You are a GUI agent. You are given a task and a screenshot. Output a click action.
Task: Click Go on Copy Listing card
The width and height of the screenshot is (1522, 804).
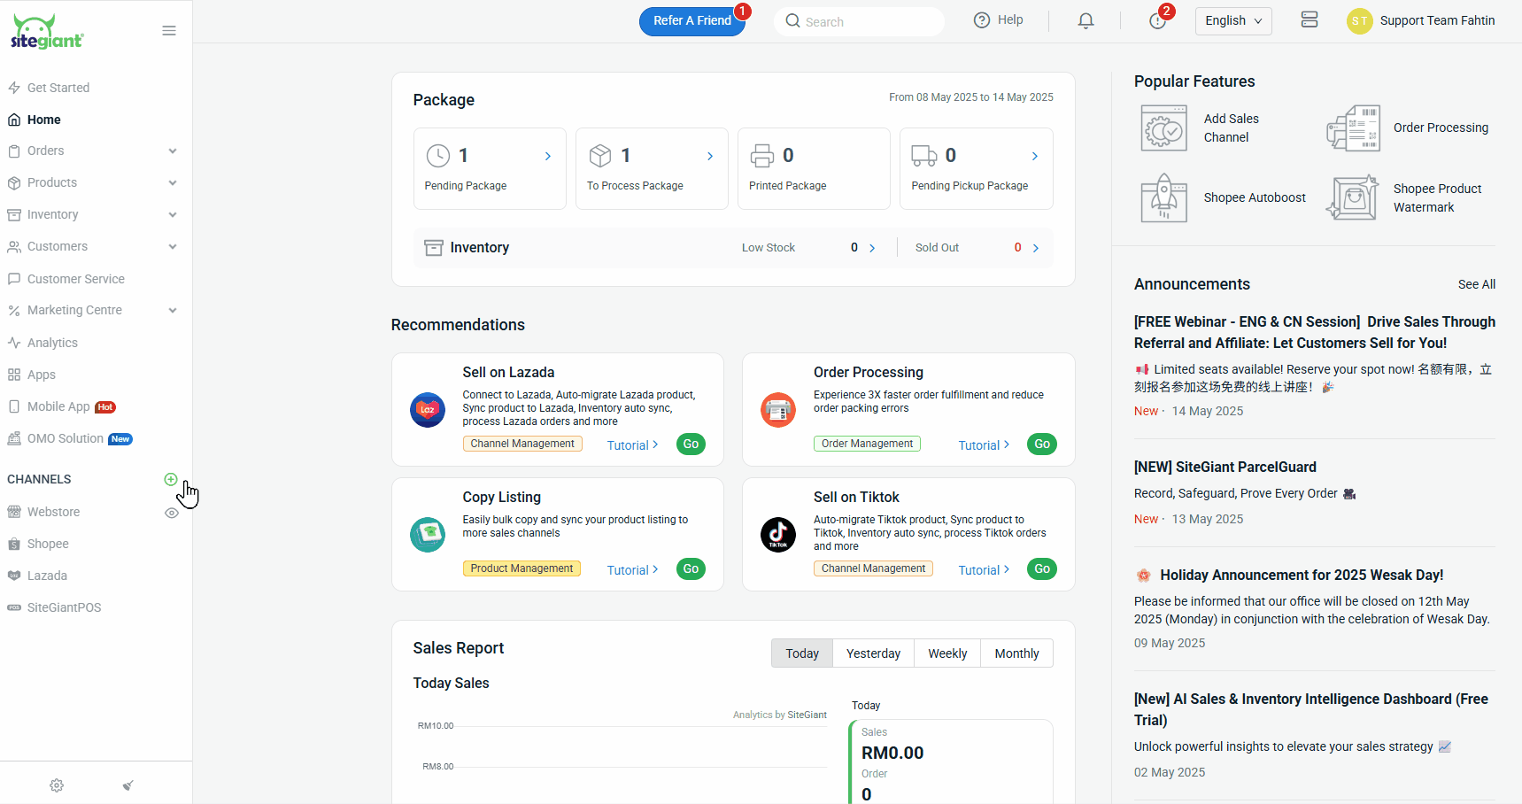[691, 569]
